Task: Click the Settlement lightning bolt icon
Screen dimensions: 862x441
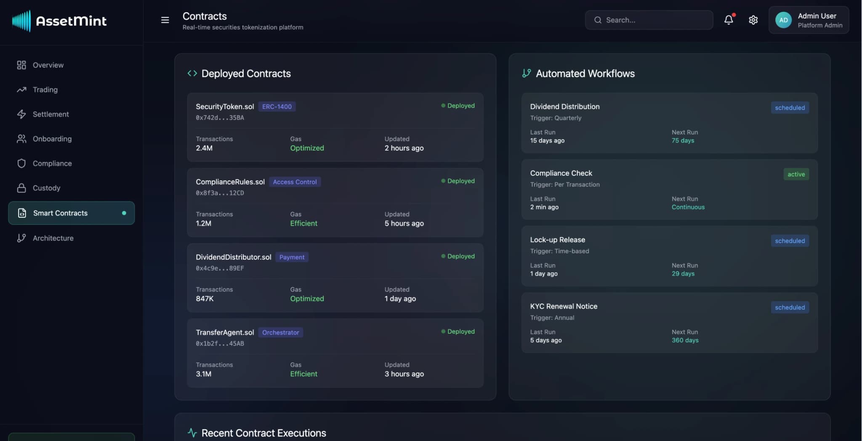Action: (21, 114)
